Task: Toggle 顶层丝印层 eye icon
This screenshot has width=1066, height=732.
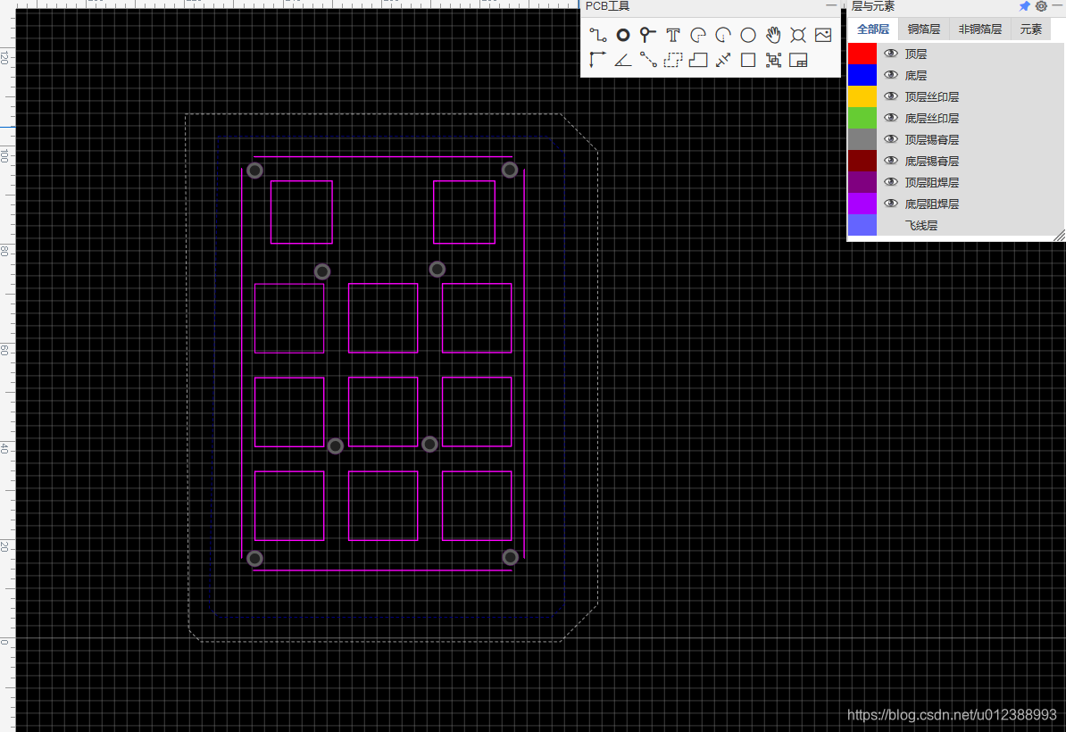Action: pos(891,96)
